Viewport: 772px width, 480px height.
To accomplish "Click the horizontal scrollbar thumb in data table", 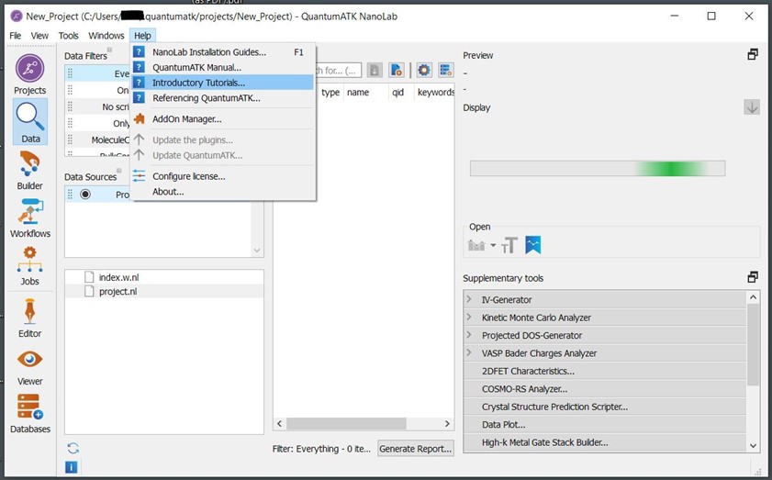I will 347,423.
